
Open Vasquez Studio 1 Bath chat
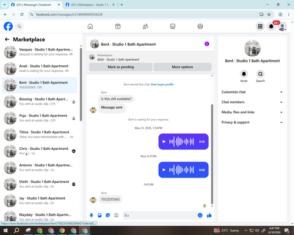(x=40, y=52)
